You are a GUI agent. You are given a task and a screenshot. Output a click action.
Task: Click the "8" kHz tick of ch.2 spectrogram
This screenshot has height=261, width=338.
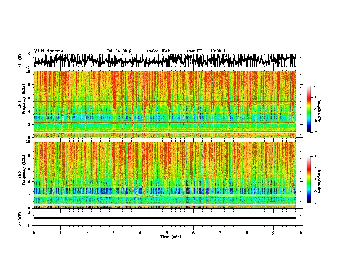pos(30,155)
